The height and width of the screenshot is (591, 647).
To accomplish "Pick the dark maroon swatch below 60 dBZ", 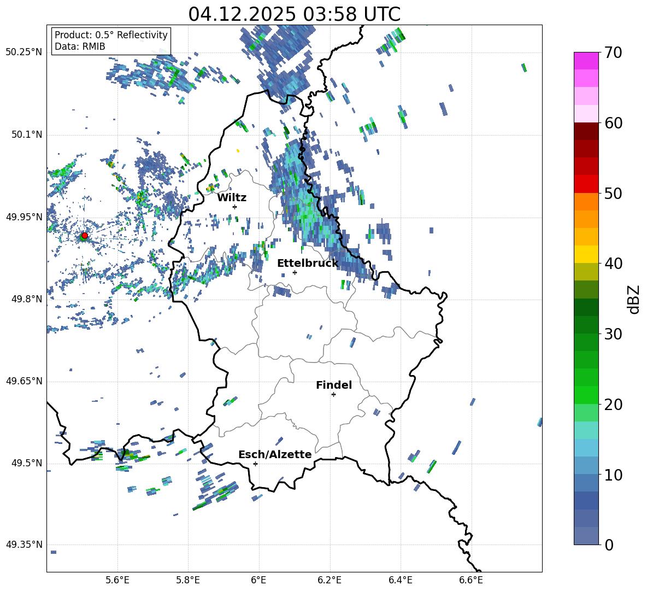I will [x=586, y=131].
